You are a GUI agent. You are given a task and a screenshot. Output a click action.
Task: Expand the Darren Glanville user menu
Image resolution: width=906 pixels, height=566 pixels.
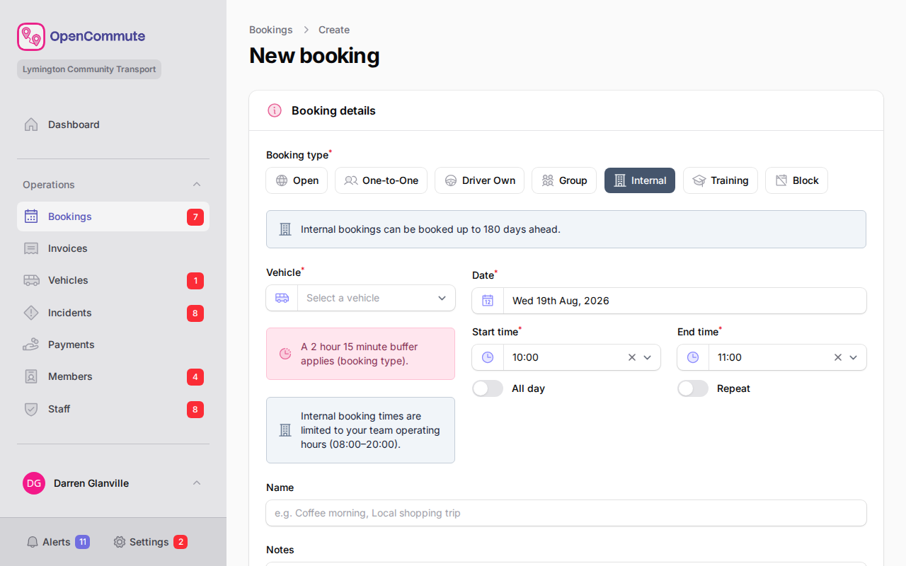click(x=197, y=483)
